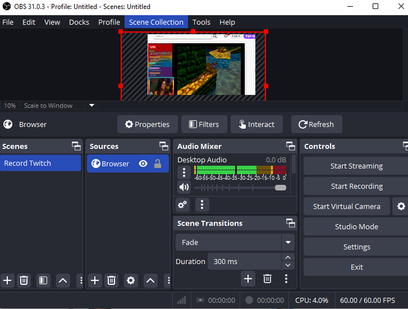408x309 pixels.
Task: Select the Record Twitch scene
Action: (x=40, y=163)
